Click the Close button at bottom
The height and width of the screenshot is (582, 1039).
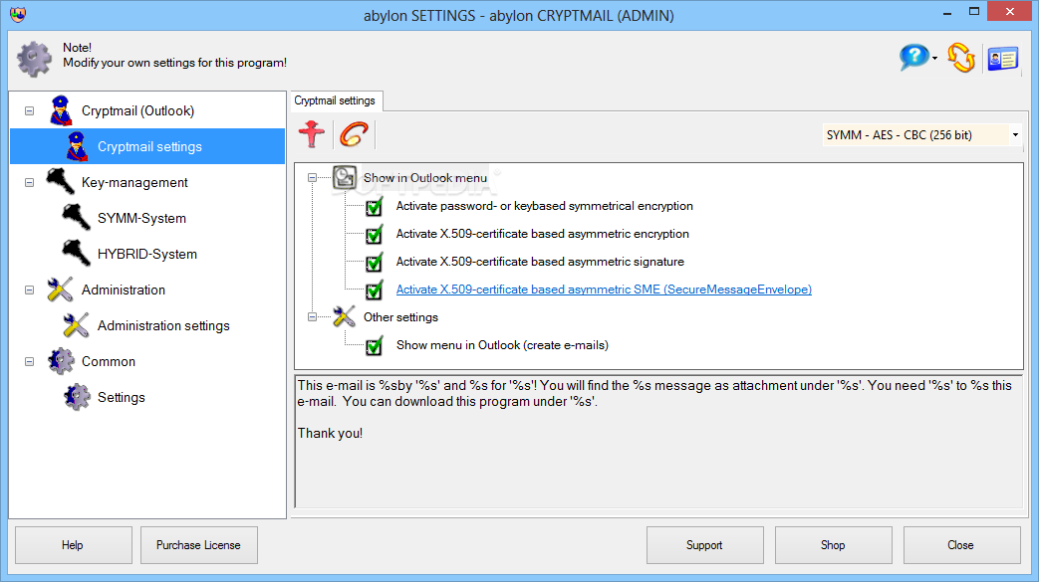pyautogui.click(x=961, y=545)
